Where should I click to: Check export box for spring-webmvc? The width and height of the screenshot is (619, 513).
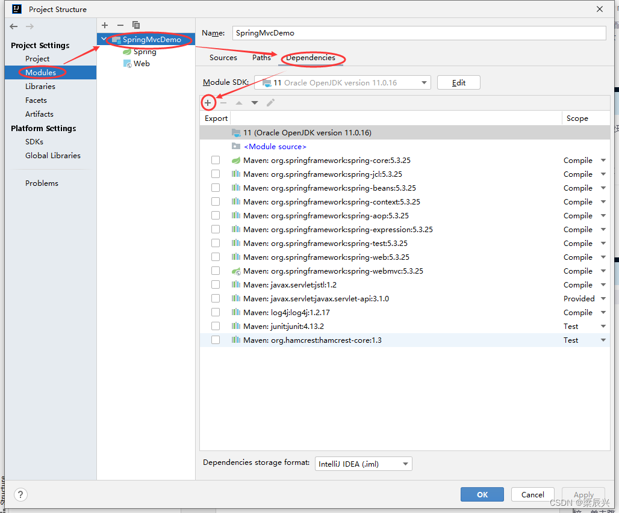coord(216,271)
